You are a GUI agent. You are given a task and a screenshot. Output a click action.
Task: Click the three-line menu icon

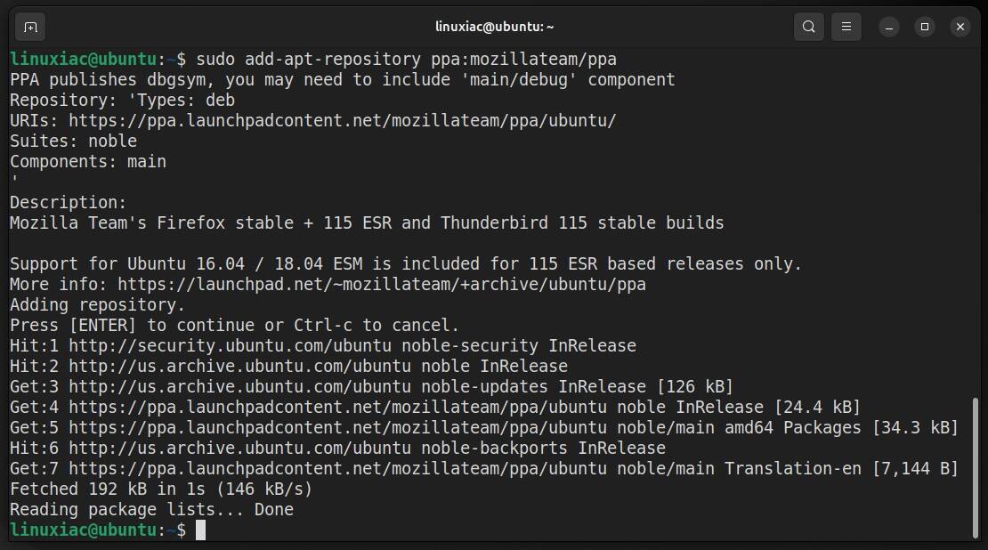(846, 27)
